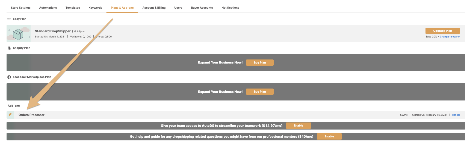Switch to the Users tab
The width and height of the screenshot is (467, 148).
(x=178, y=8)
